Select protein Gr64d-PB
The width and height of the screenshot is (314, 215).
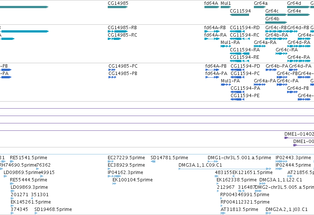tap(292, 92)
